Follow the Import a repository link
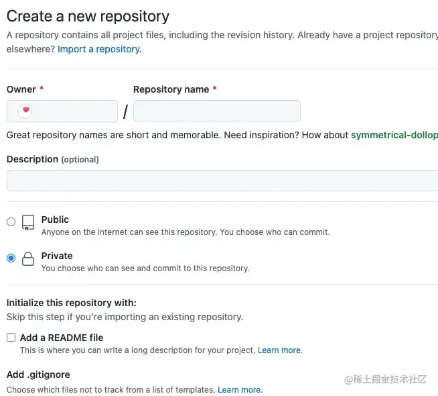The width and height of the screenshot is (438, 396). (x=99, y=49)
